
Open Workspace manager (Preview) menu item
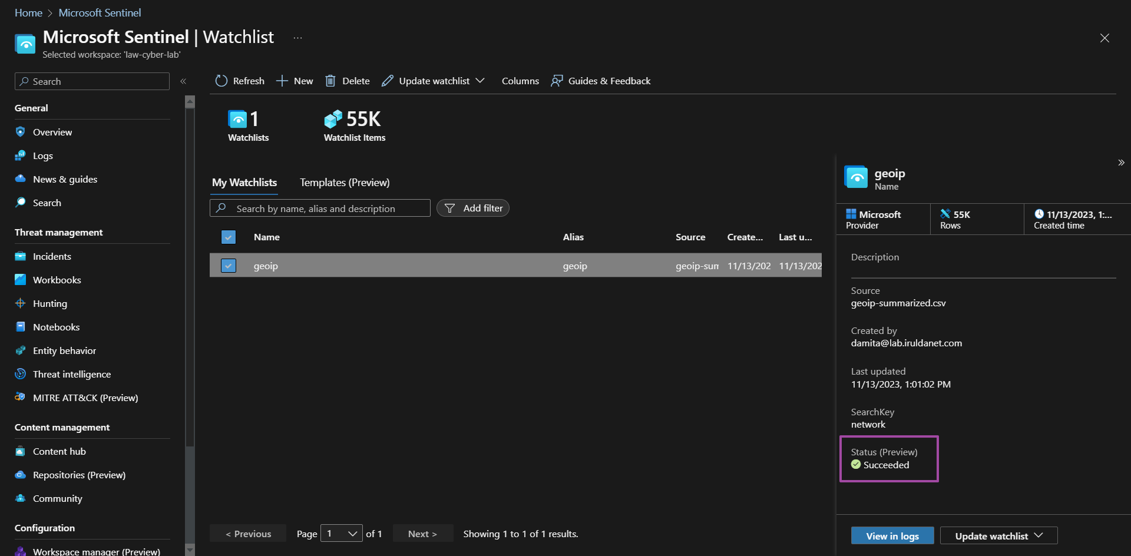point(97,551)
